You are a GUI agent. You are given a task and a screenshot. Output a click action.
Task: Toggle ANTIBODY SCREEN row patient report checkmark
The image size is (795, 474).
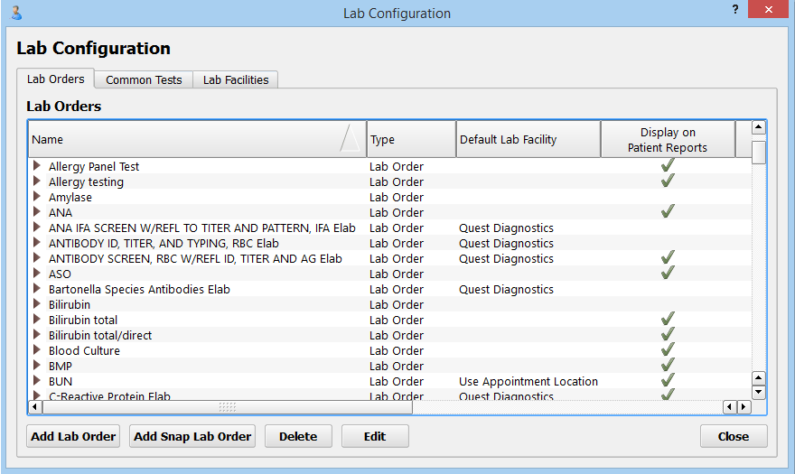tap(668, 257)
